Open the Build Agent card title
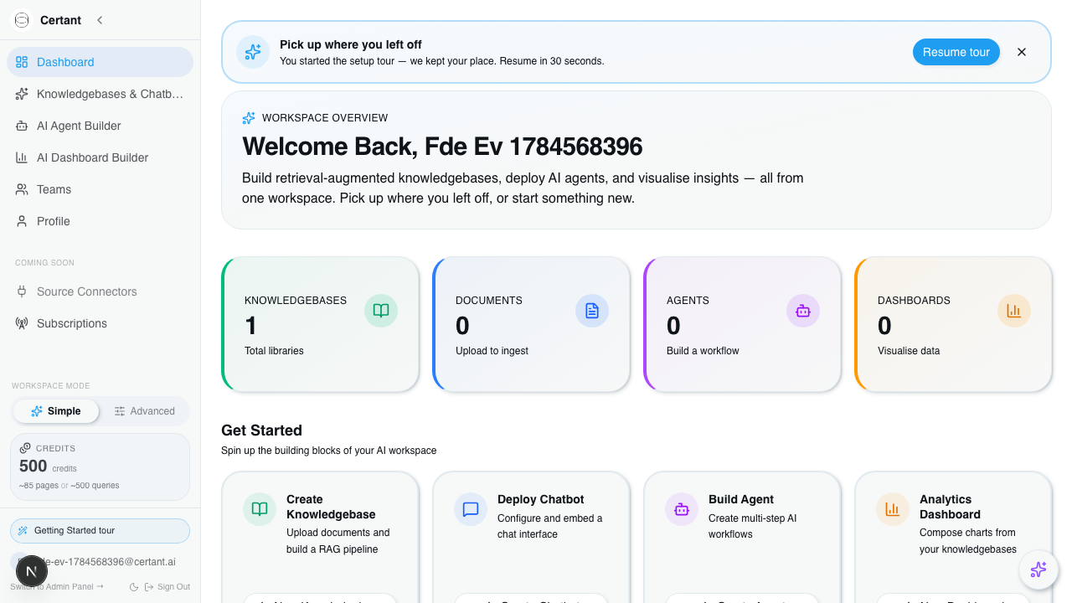The image size is (1072, 603). click(741, 499)
